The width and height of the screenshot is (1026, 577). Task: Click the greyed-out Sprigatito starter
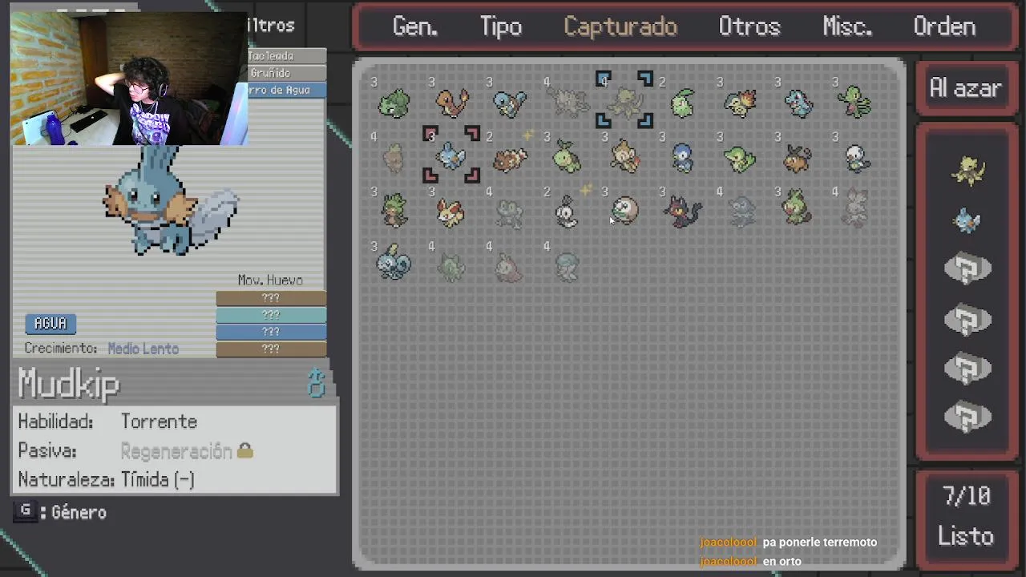point(451,268)
